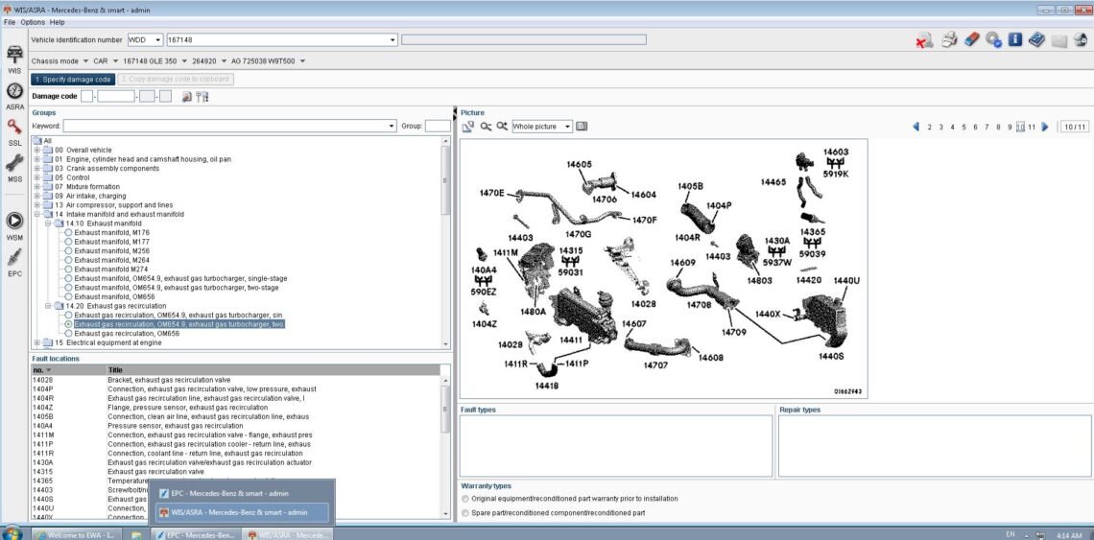Expand group 15 Electrical equipment at engine
Viewport: 1094px width, 540px height.
[x=37, y=342]
